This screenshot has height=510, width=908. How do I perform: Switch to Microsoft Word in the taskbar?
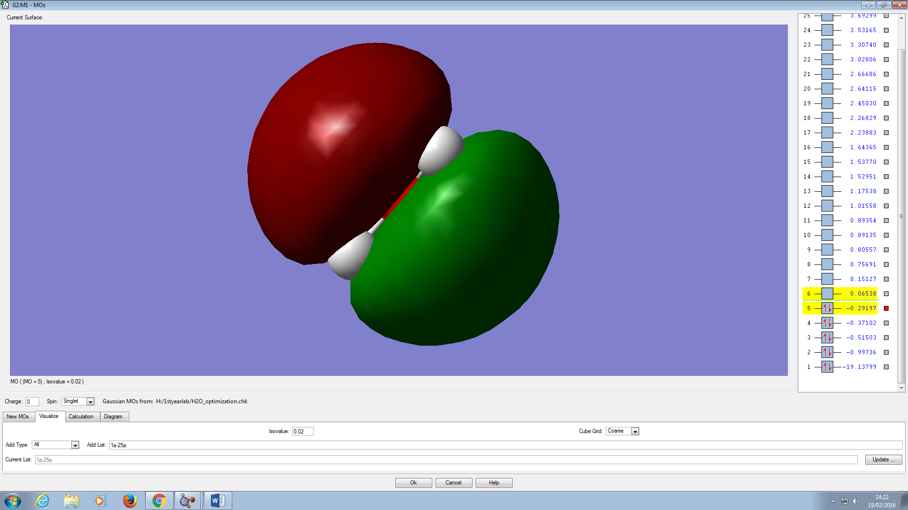click(218, 501)
